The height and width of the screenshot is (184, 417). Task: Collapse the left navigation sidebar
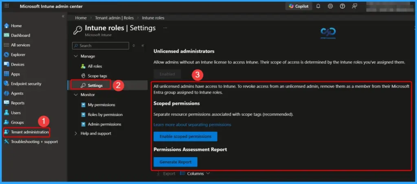(x=63, y=16)
